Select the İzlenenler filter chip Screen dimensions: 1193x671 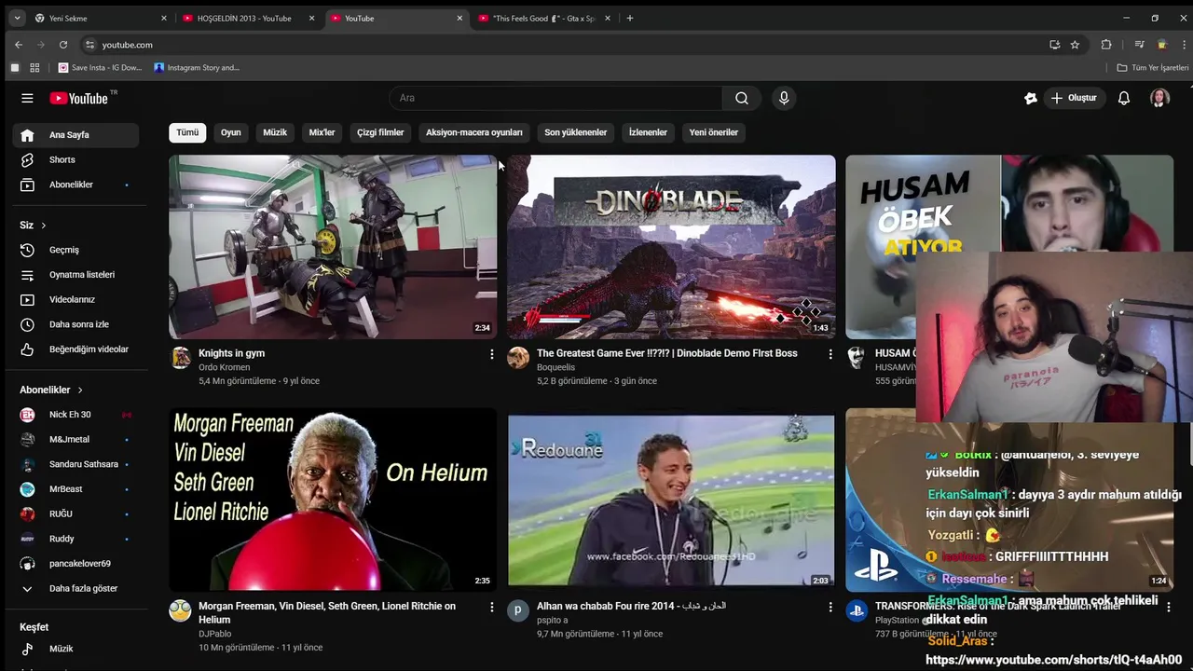648,132
